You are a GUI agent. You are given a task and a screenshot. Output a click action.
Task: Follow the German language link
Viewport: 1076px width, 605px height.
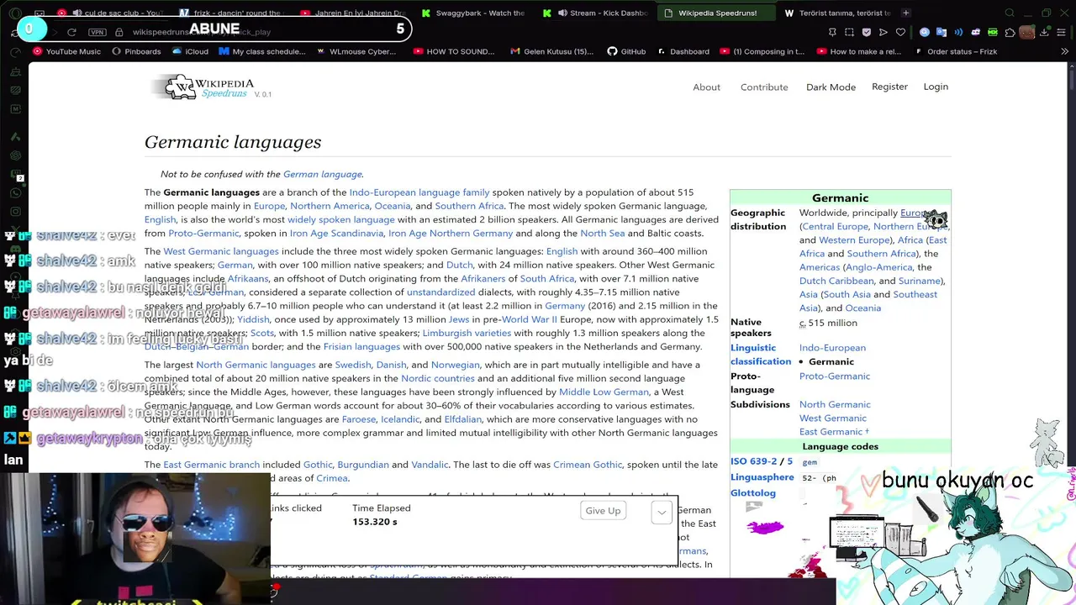tap(322, 174)
